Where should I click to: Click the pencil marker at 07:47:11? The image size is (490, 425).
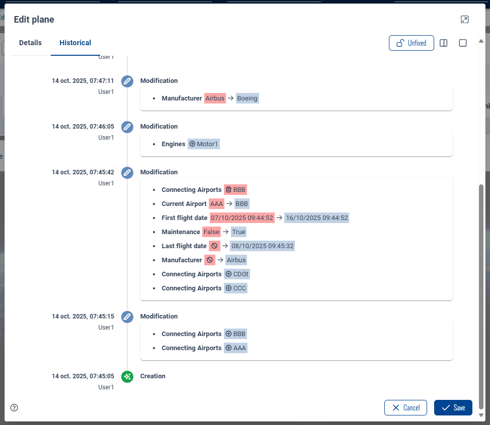(127, 81)
